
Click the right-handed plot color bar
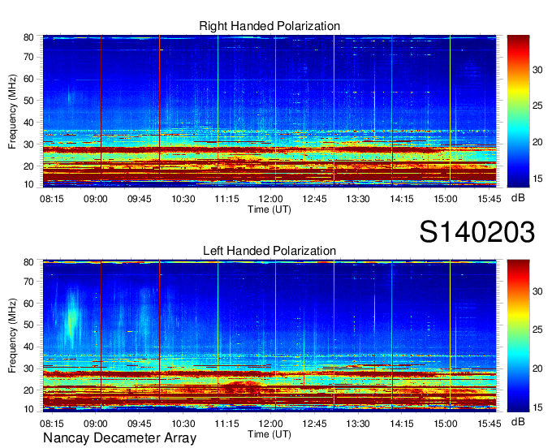518,111
